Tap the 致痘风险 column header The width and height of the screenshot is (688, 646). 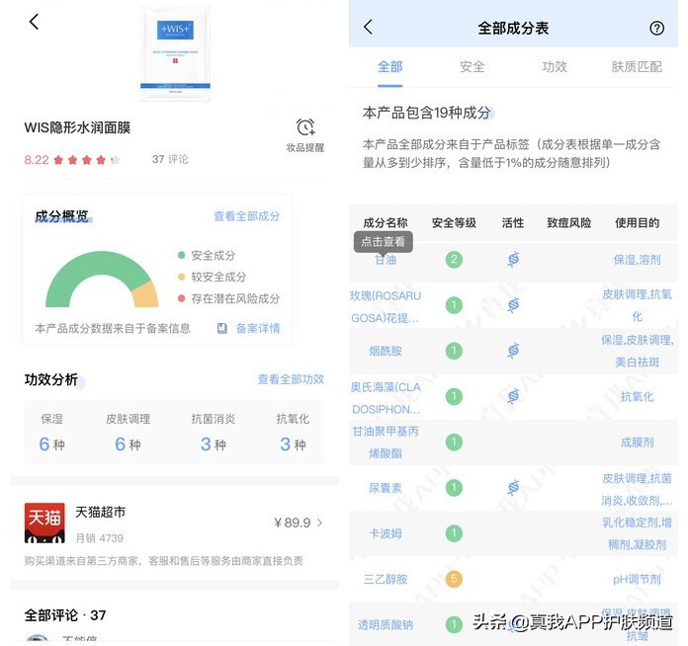568,223
